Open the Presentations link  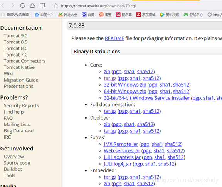tap(18, 86)
